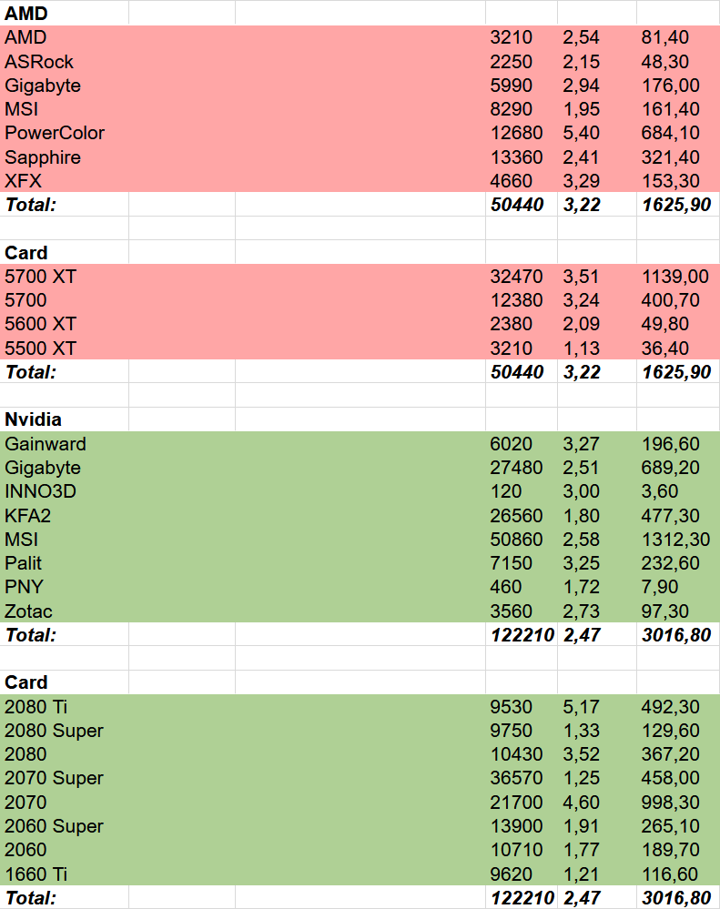The image size is (720, 909).
Task: Select the Gainward cell
Action: tap(46, 444)
